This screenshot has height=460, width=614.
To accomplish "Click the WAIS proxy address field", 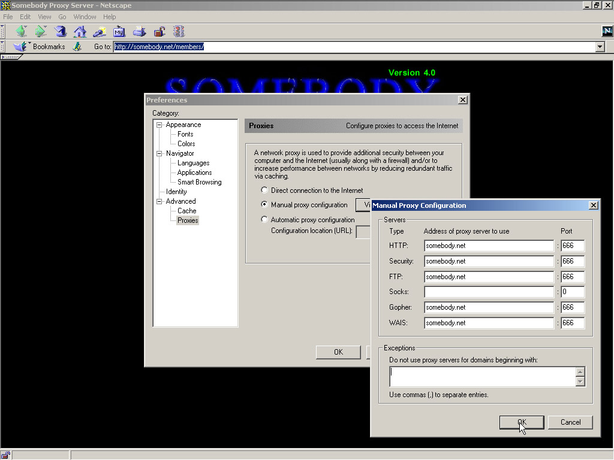I will (x=489, y=323).
